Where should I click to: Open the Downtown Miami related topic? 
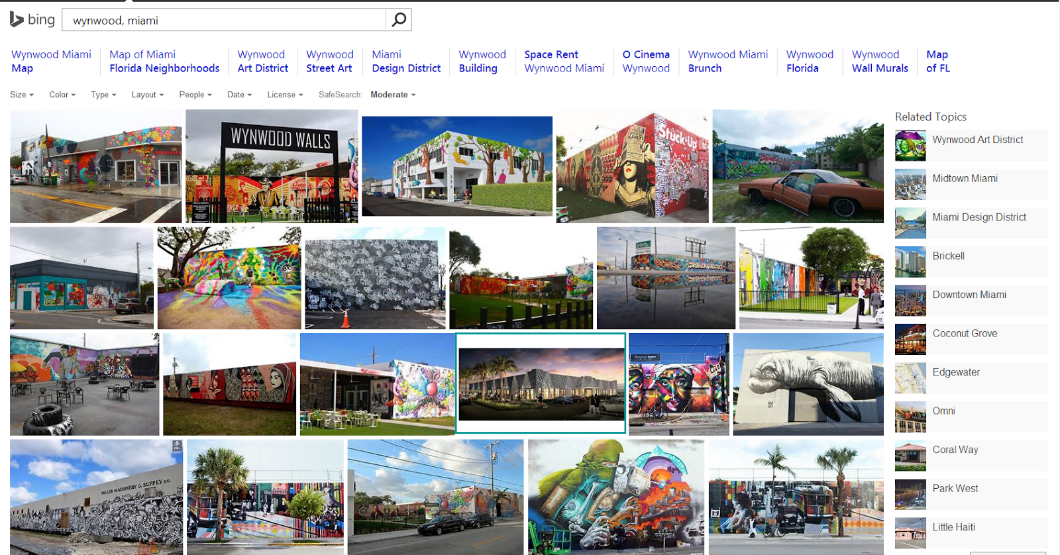tap(969, 295)
